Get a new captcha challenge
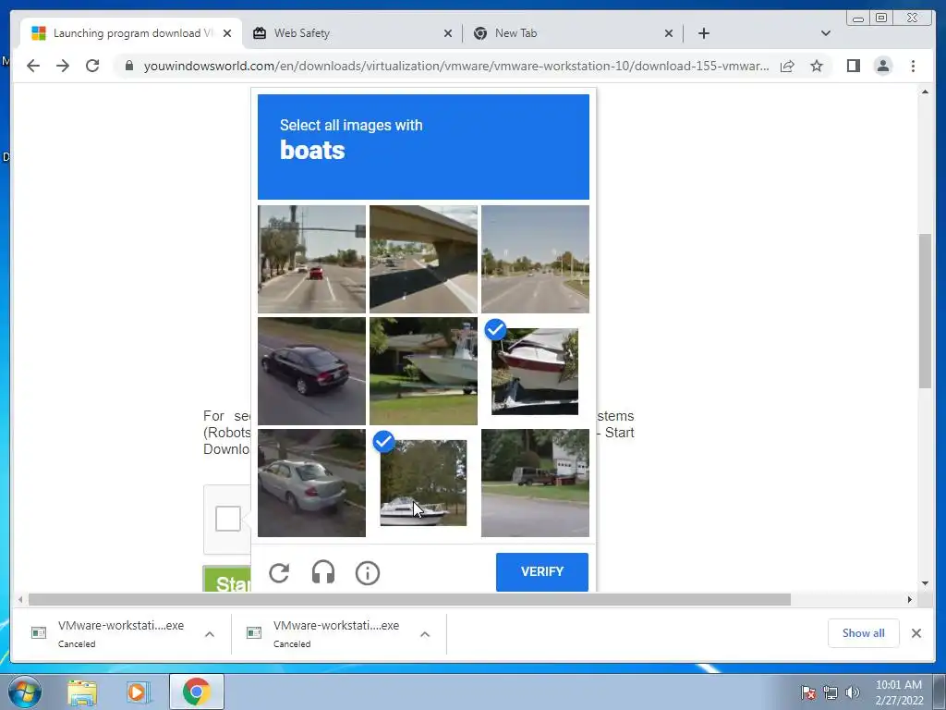The image size is (946, 710). click(x=279, y=572)
